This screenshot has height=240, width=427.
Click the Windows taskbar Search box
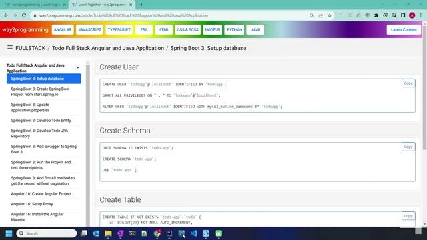pos(47,233)
